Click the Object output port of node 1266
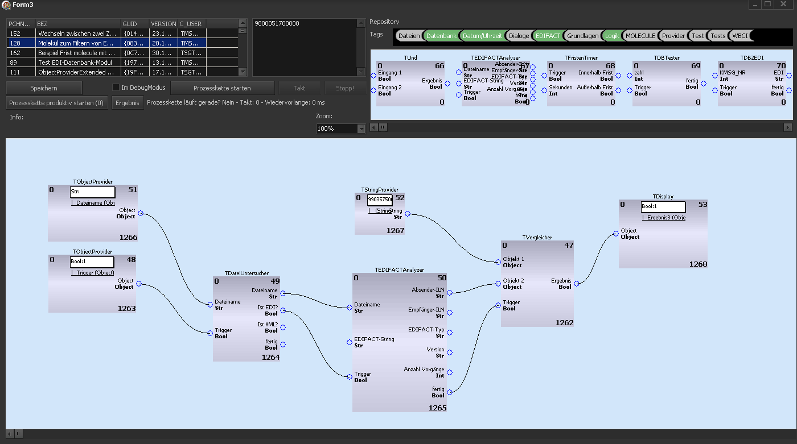Image resolution: width=797 pixels, height=444 pixels. [x=140, y=214]
